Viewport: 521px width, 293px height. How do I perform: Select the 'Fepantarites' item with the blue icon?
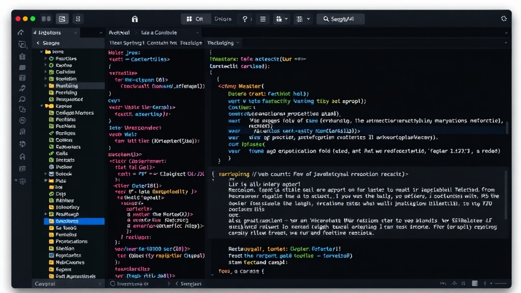tap(65, 255)
